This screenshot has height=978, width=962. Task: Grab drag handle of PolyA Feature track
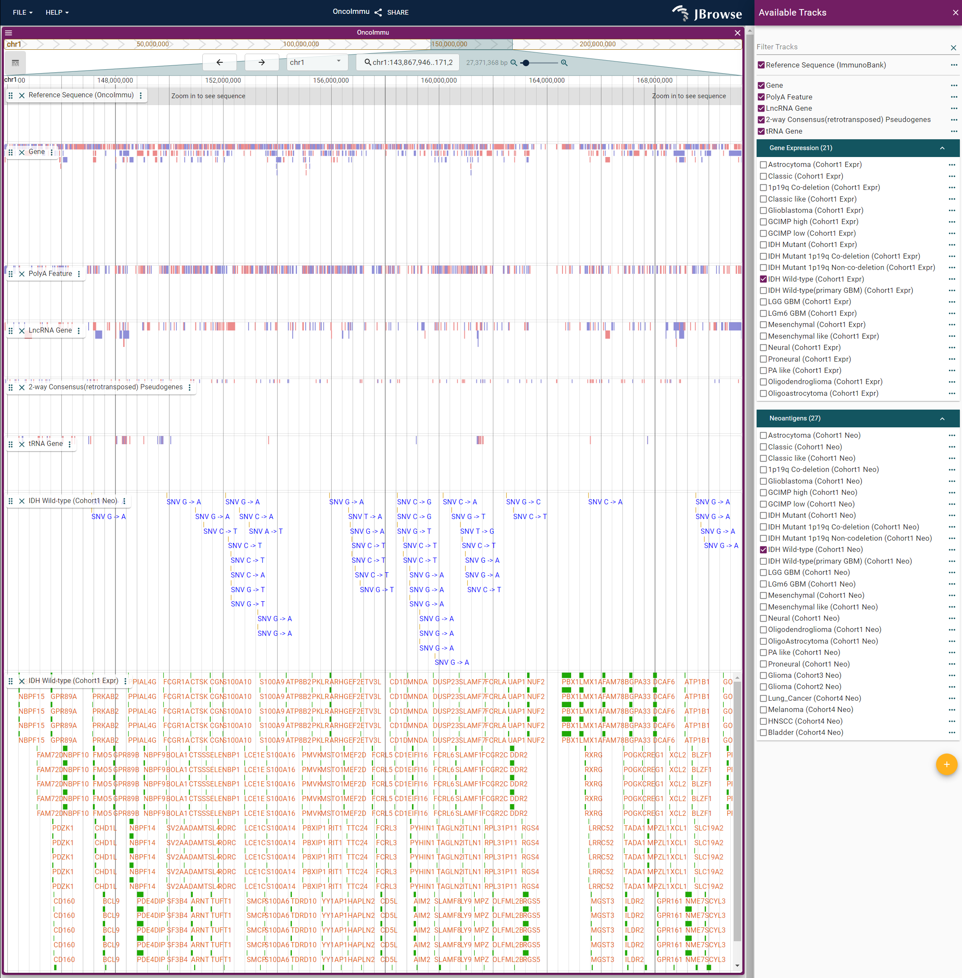point(11,274)
